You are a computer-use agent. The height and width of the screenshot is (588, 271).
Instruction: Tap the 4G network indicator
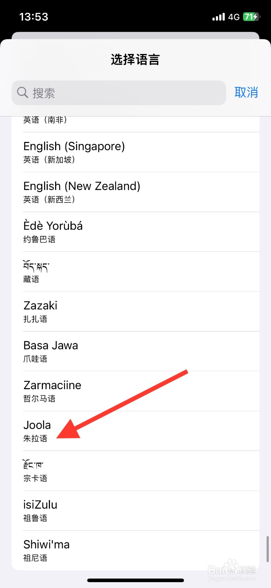[x=234, y=17]
